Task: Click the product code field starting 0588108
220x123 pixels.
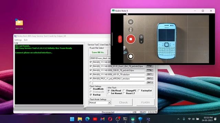Action: pos(100,58)
